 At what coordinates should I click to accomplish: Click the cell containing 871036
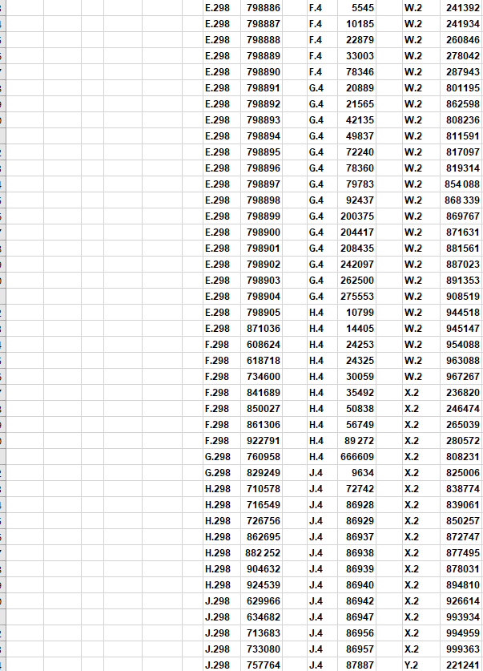tap(264, 329)
